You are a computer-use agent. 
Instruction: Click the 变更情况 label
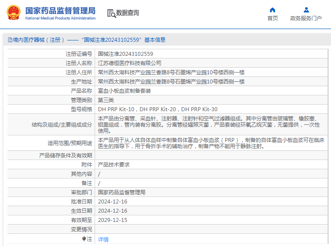point(81,229)
